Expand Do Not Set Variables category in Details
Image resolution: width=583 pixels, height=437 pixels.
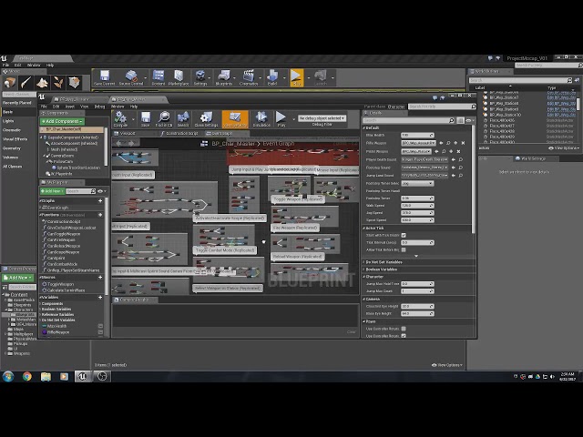pyautogui.click(x=364, y=262)
